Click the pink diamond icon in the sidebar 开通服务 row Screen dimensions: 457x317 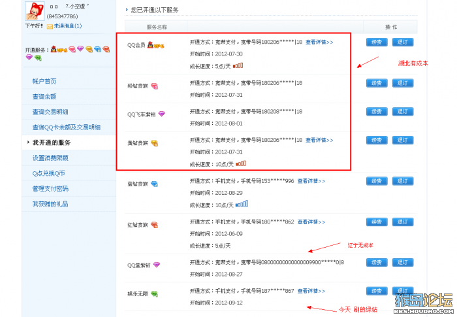coord(72,50)
